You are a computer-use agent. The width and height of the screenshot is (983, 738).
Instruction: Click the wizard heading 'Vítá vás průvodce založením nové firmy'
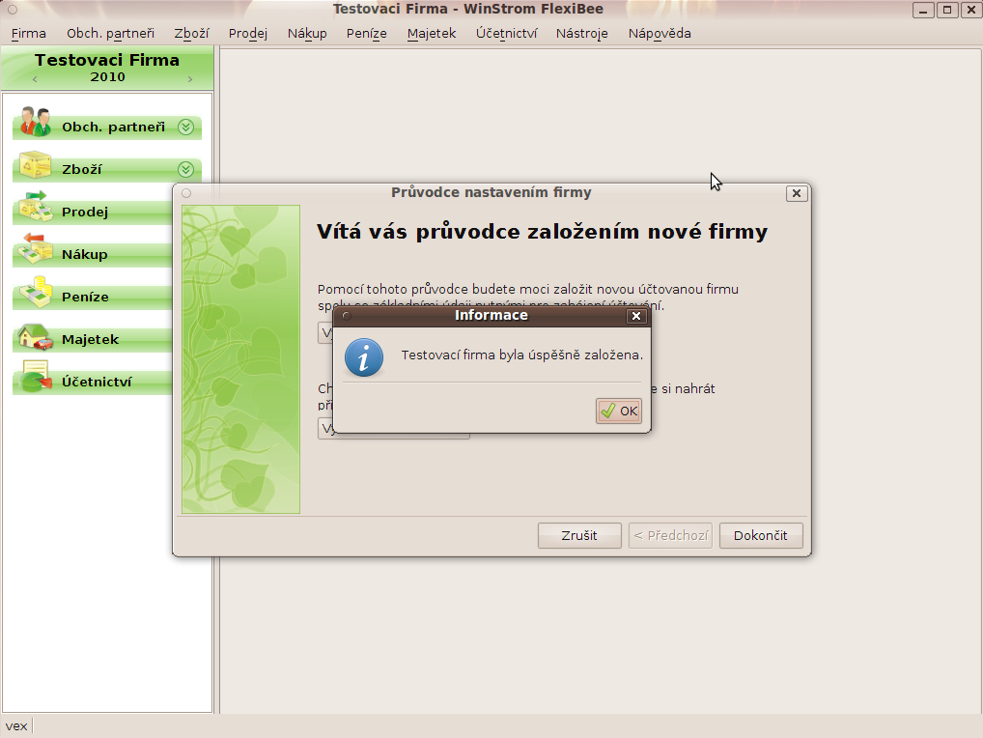[x=543, y=232]
